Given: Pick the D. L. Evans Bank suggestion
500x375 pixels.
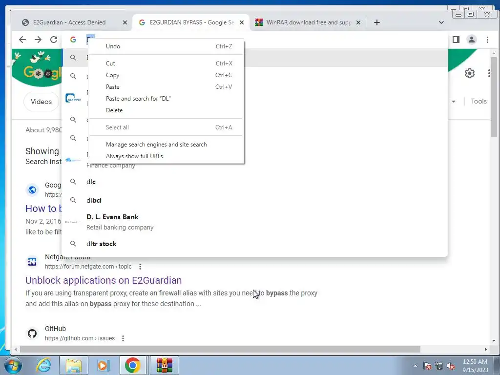Looking at the screenshot, I should point(255,222).
